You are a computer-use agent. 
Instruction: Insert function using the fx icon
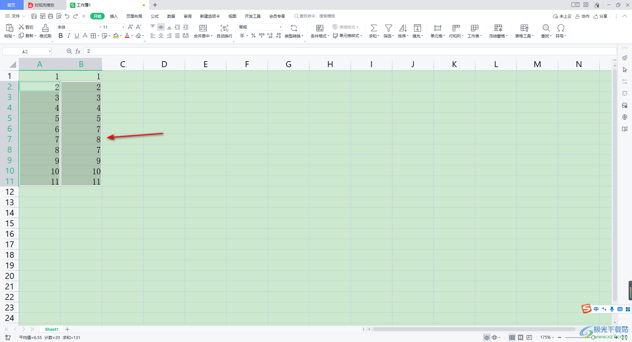(x=78, y=51)
